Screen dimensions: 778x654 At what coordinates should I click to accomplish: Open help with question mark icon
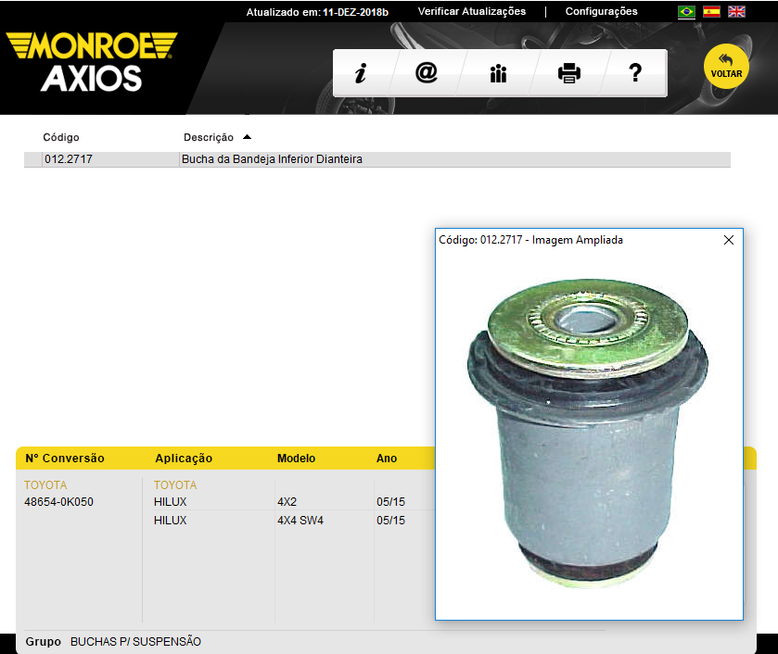pos(635,73)
